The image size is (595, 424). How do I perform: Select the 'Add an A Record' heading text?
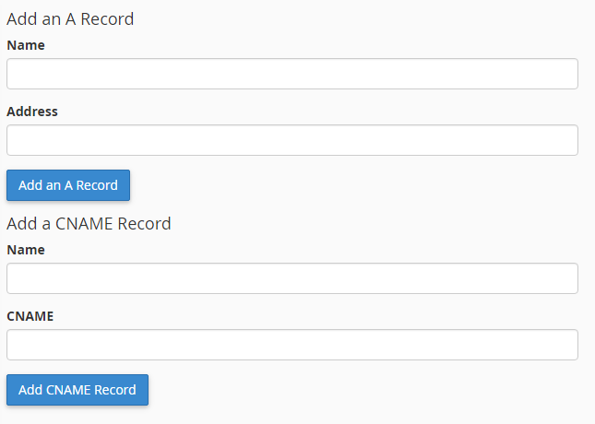coord(70,19)
